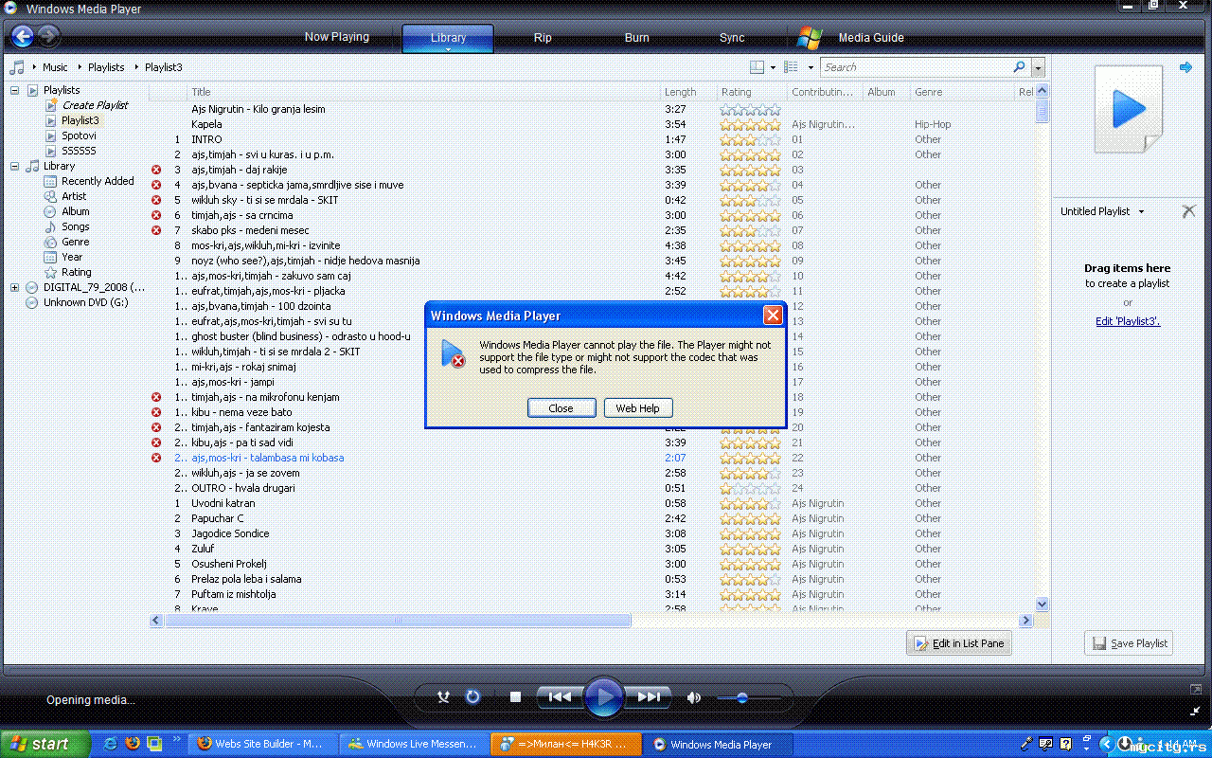Open the Windows Start menu

click(45, 744)
